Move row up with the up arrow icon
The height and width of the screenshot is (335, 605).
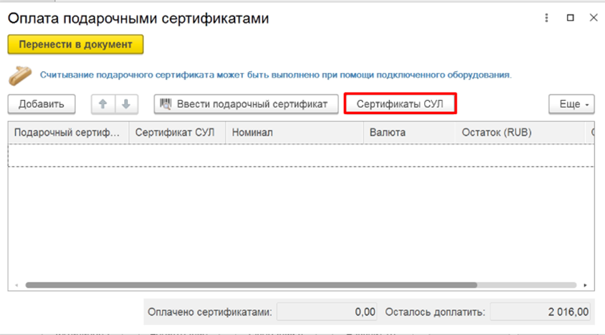[x=103, y=104]
